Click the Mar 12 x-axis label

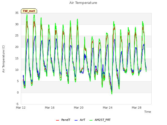coord(21,108)
